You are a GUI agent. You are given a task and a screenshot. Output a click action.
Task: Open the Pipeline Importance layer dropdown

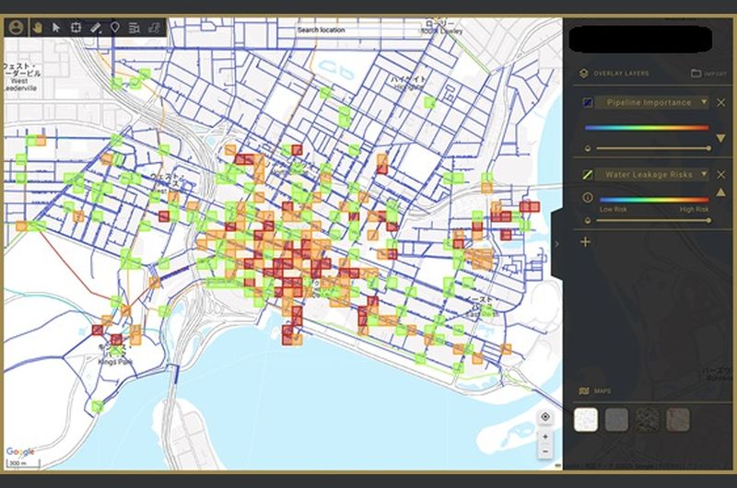(651, 102)
